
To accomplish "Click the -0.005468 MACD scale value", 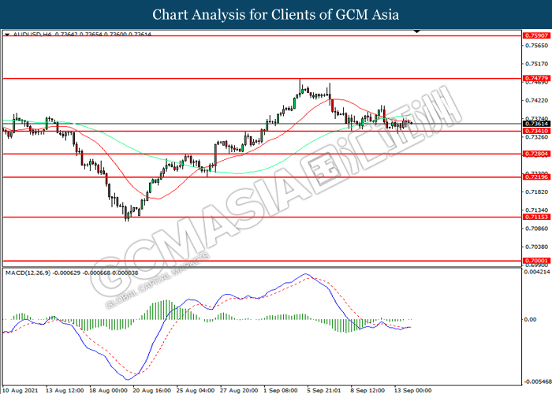I will tap(538, 381).
